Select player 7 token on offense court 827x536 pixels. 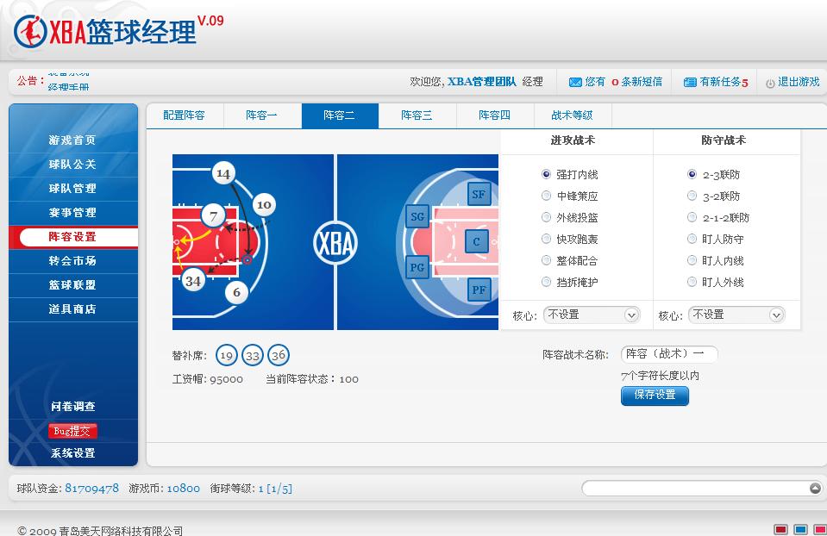point(213,215)
